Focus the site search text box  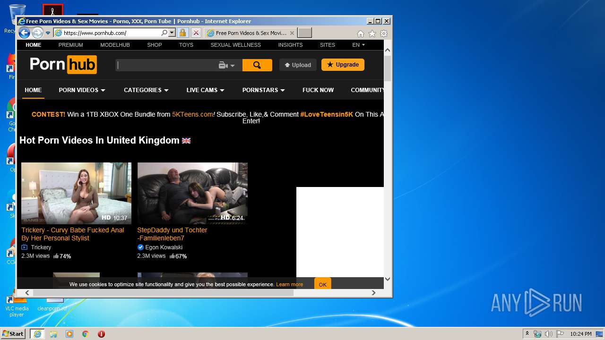click(x=166, y=65)
